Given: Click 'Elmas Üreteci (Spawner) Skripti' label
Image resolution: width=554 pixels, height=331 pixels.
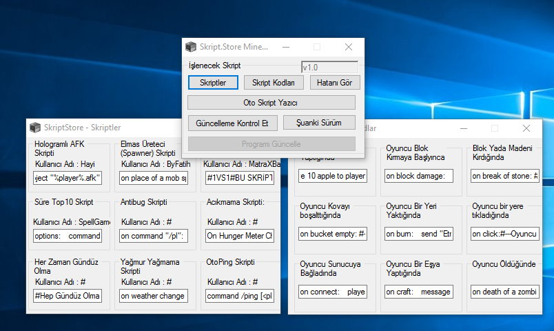Looking at the screenshot, I should point(148,148).
